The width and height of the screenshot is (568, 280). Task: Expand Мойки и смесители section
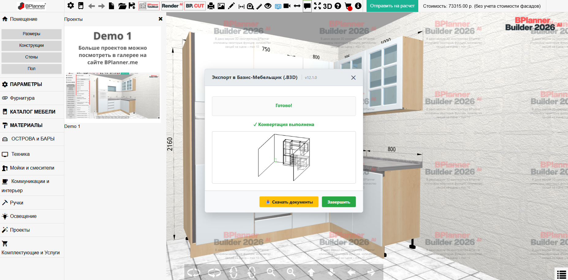pos(32,168)
